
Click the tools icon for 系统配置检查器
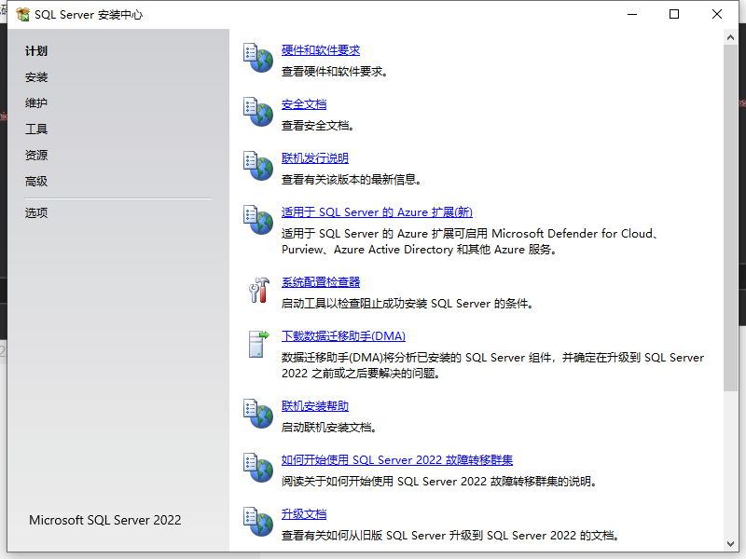pyautogui.click(x=259, y=290)
